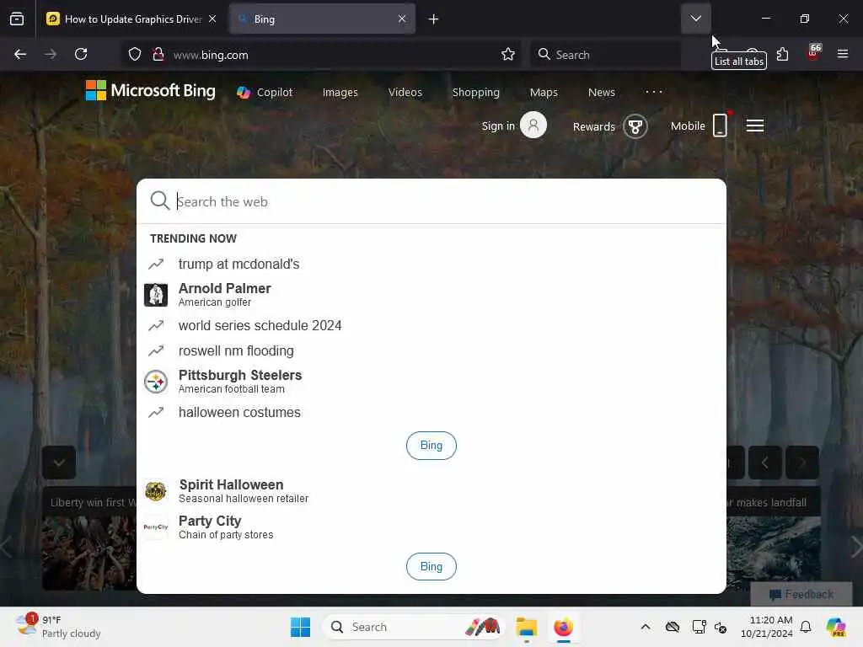Click the Feedback button

[x=801, y=594]
